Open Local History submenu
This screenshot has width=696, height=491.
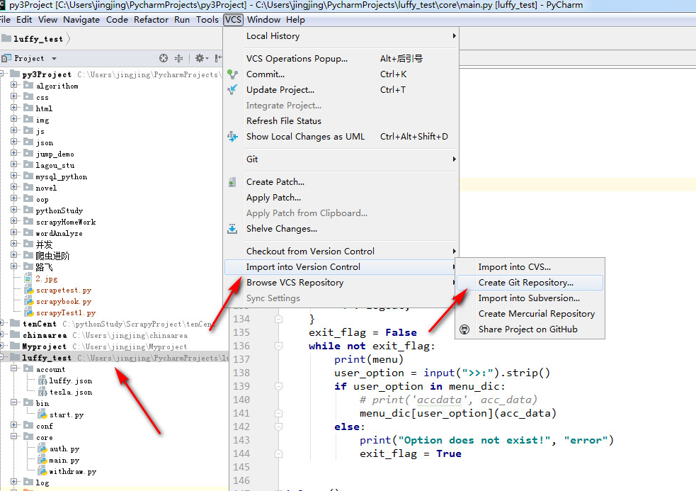click(341, 36)
